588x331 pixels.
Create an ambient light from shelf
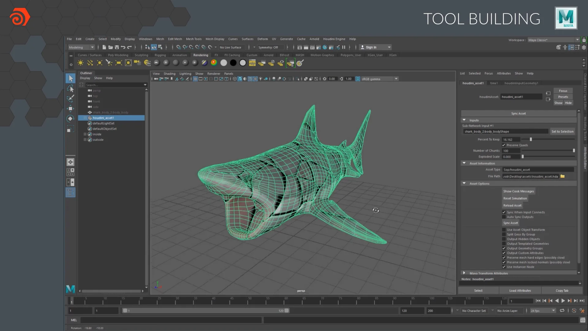pyautogui.click(x=81, y=63)
